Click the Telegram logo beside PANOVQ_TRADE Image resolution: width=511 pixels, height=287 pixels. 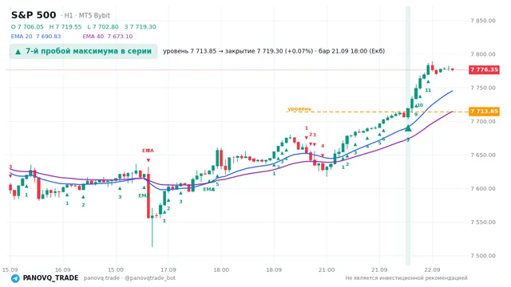tap(15, 278)
